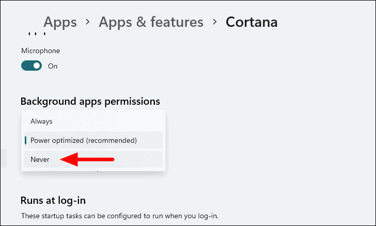Image resolution: width=376 pixels, height=226 pixels.
Task: Choose the Always background permission option
Action: (x=93, y=121)
